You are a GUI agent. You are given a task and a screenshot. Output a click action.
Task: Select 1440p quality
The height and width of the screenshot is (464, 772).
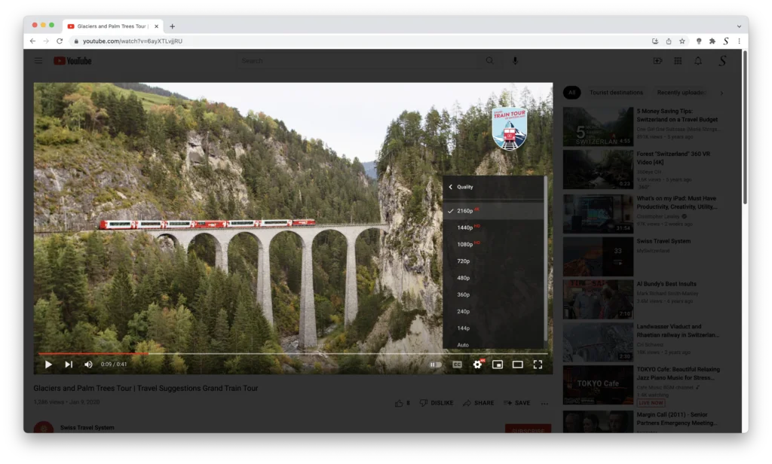[x=493, y=227]
